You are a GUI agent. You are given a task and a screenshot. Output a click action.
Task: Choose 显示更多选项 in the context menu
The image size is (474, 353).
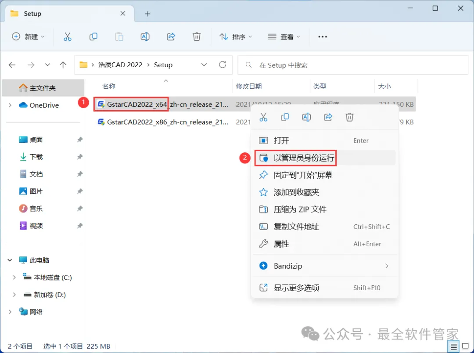[x=325, y=288]
